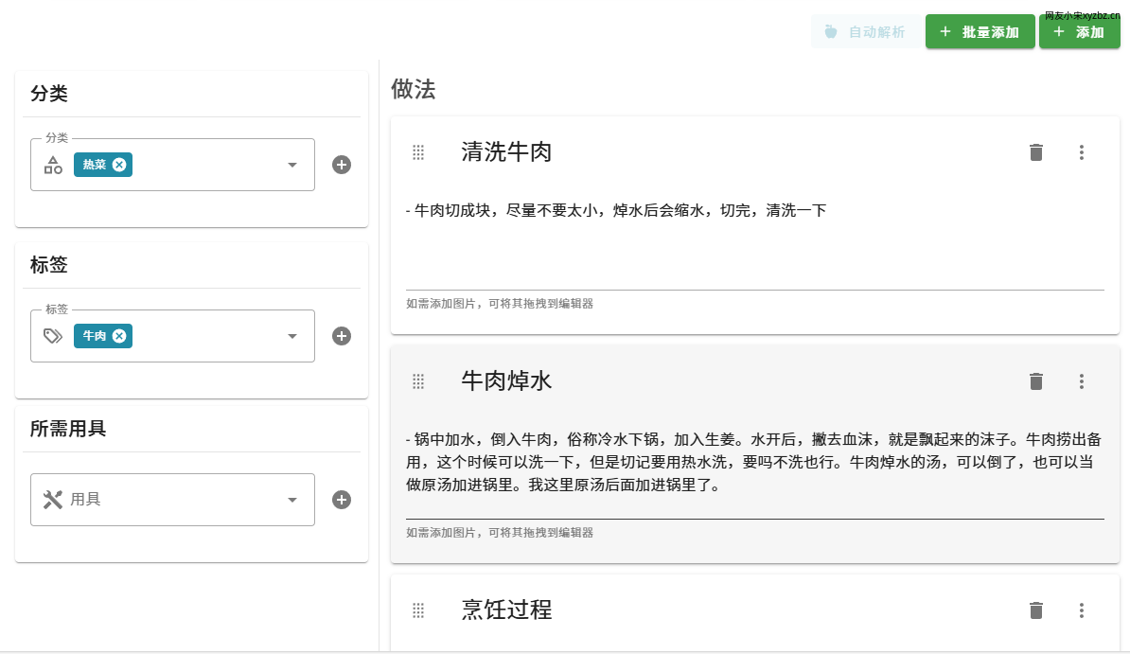This screenshot has width=1130, height=654.
Task: Expand the 用具 dropdown arrow
Action: click(292, 500)
